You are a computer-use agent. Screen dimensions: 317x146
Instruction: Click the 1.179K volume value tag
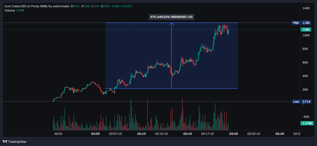click(307, 123)
